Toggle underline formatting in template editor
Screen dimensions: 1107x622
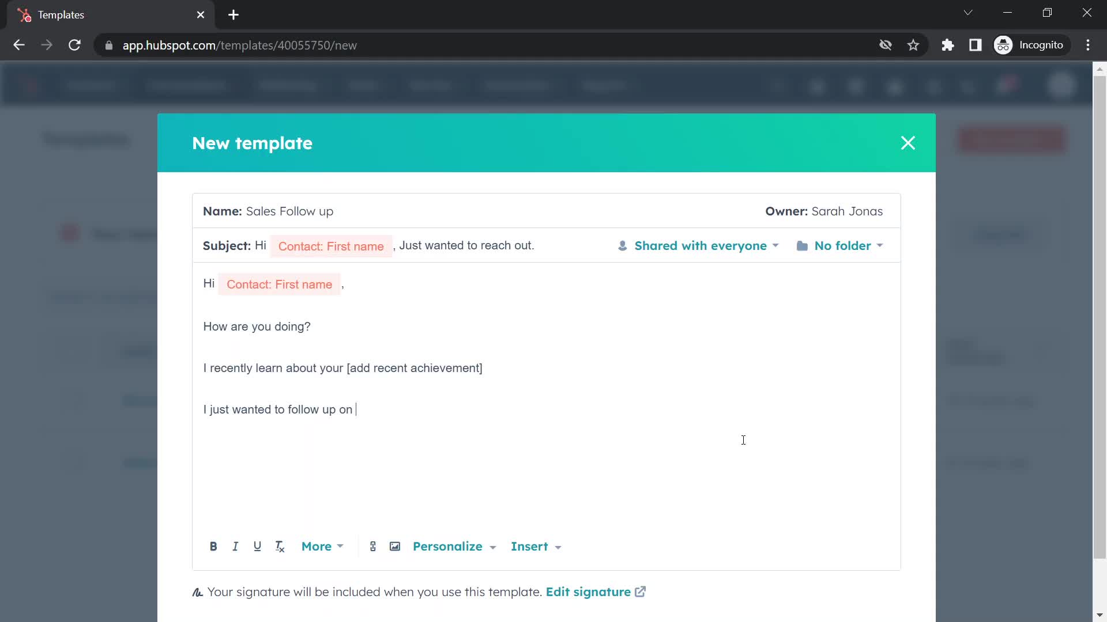[x=257, y=547]
